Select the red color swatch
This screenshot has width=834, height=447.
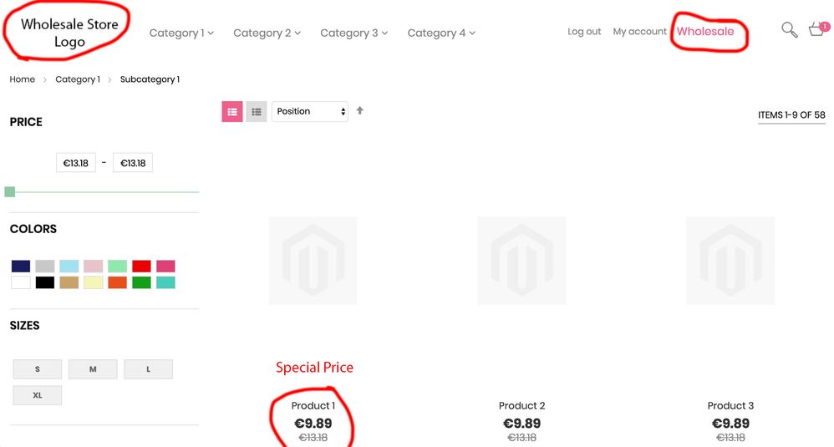click(x=141, y=267)
